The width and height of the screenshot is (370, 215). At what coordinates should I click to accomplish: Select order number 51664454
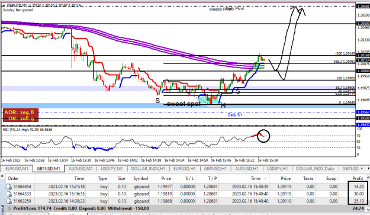(x=22, y=187)
